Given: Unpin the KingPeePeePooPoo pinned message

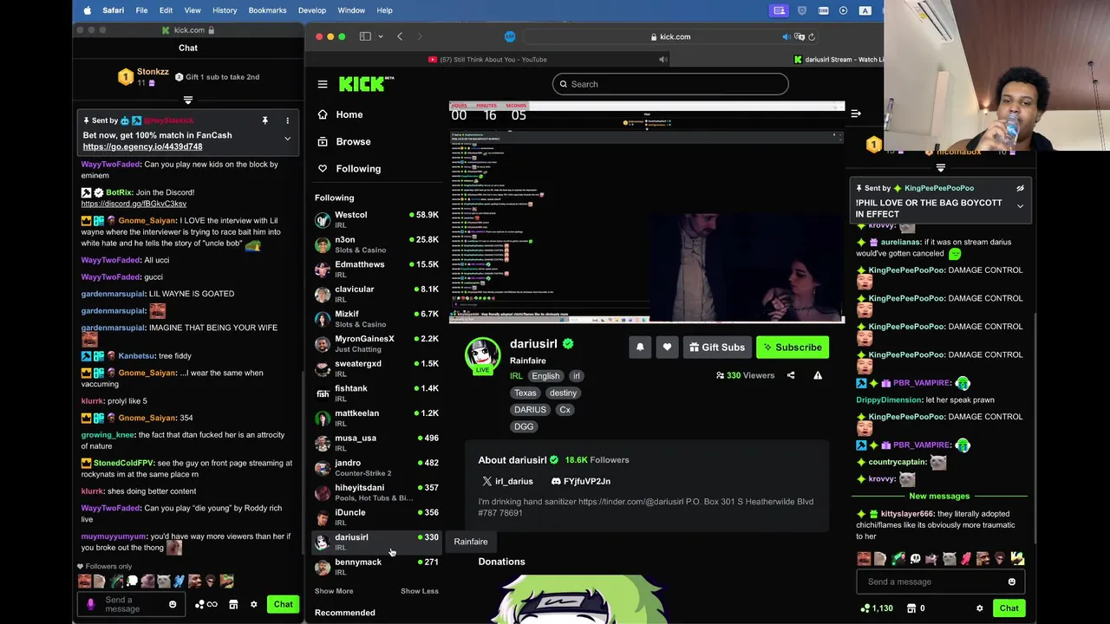Looking at the screenshot, I should [1021, 188].
